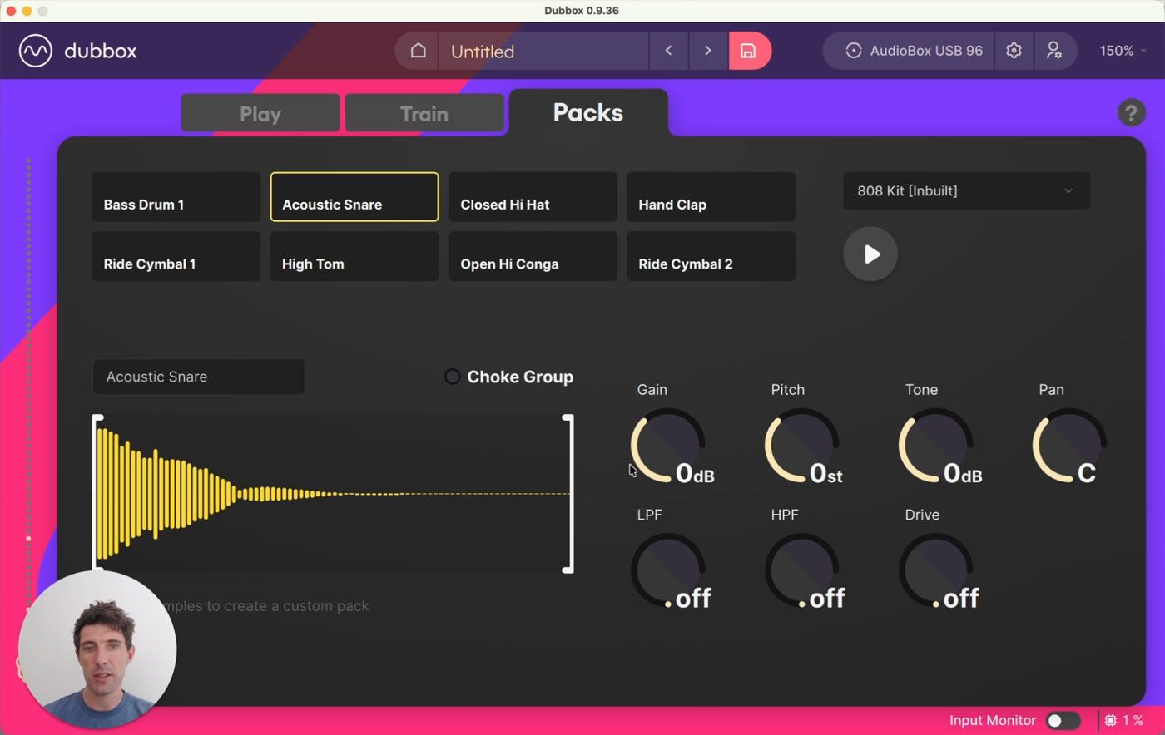Select the Packs tab
Viewport: 1165px width, 735px height.
coord(588,112)
